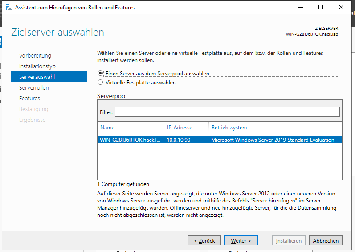Sort list by IP-Adresse column header
Viewport: 355px width, 252px height.
click(180, 128)
